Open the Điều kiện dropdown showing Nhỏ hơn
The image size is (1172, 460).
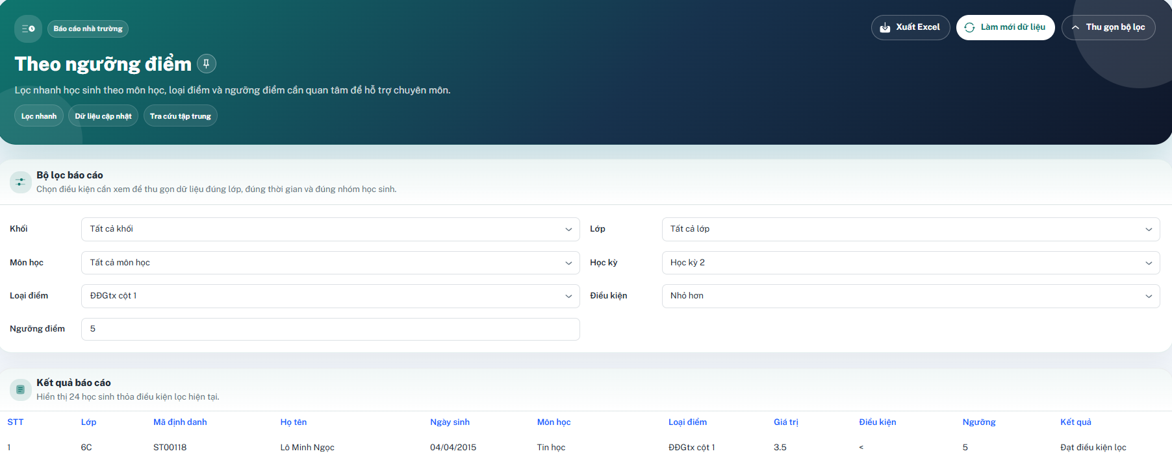click(x=911, y=296)
